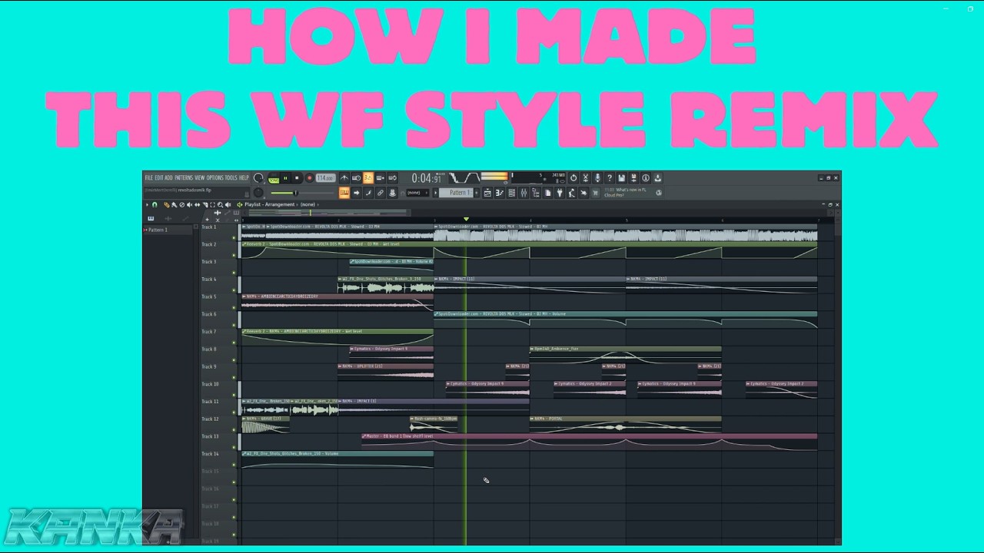The image size is (984, 553).
Task: Toggle the link icon for multilink controllers
Action: [380, 193]
